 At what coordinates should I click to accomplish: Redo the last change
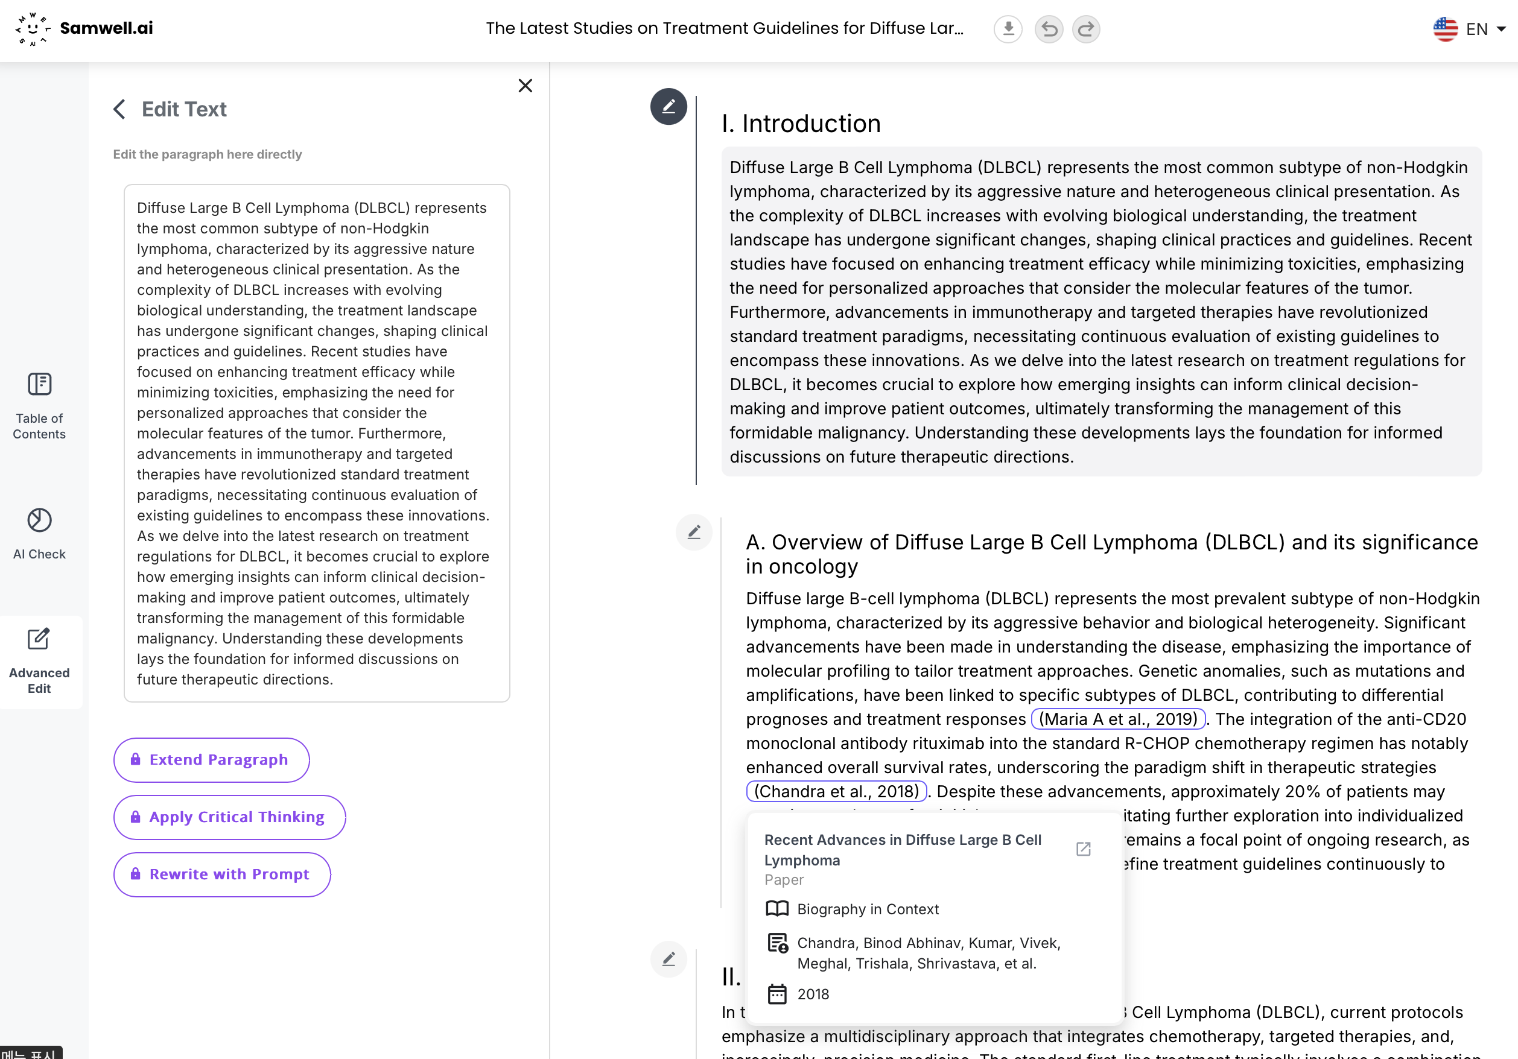pyautogui.click(x=1085, y=29)
